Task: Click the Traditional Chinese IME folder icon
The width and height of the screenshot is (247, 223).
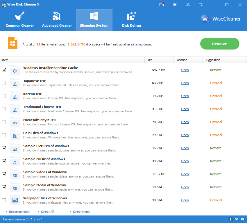Action: 15,109
